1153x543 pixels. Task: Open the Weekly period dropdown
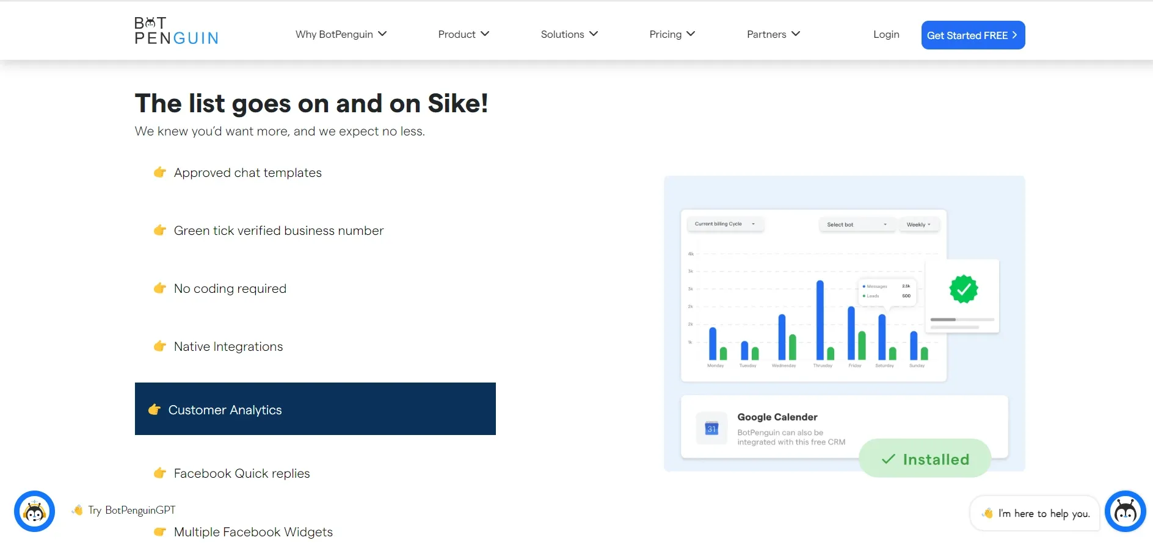(x=918, y=225)
